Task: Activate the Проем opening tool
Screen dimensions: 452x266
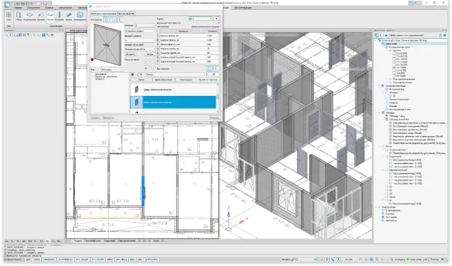Action: [x=49, y=14]
